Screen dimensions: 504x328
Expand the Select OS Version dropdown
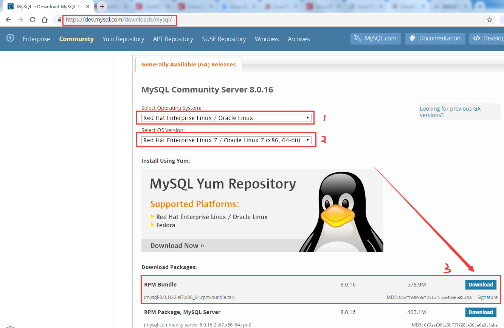point(226,140)
